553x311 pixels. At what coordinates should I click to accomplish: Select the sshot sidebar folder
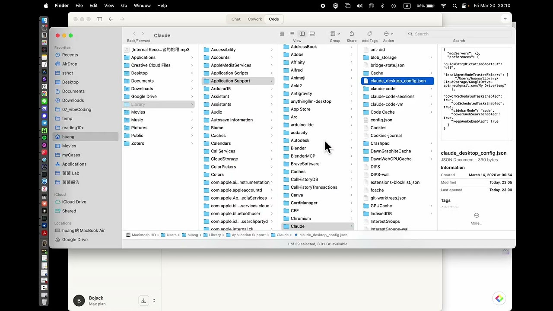click(67, 73)
